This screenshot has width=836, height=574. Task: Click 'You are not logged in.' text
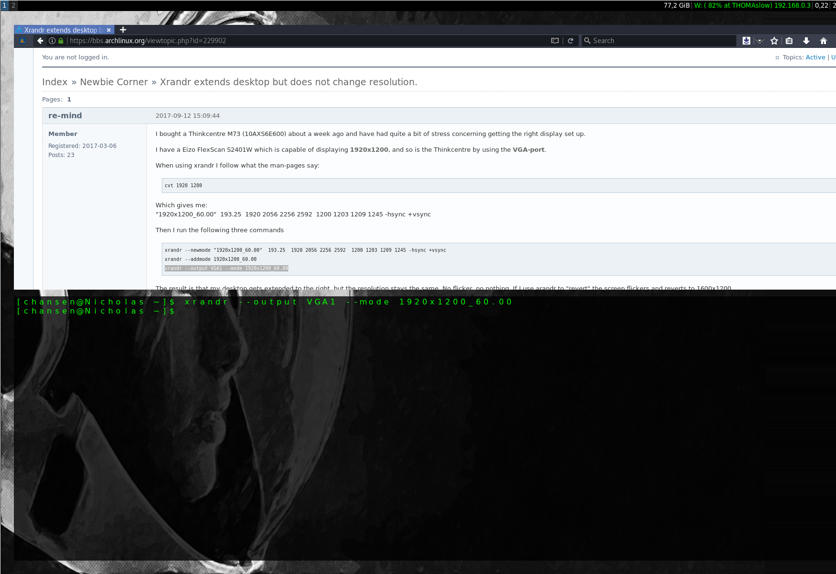point(76,57)
